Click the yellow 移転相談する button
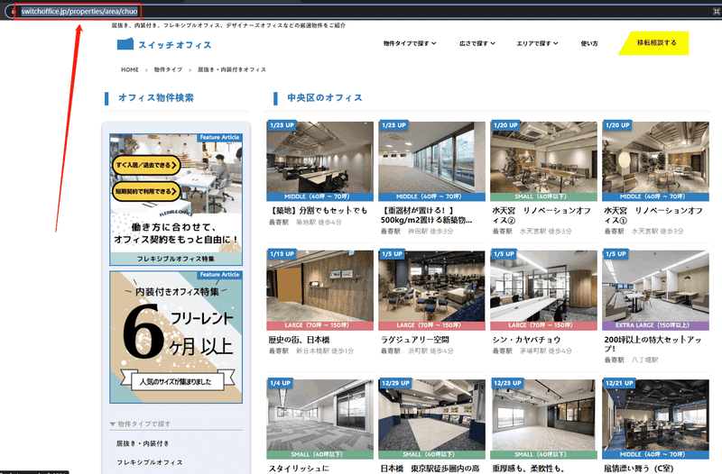722x474 pixels. (657, 42)
